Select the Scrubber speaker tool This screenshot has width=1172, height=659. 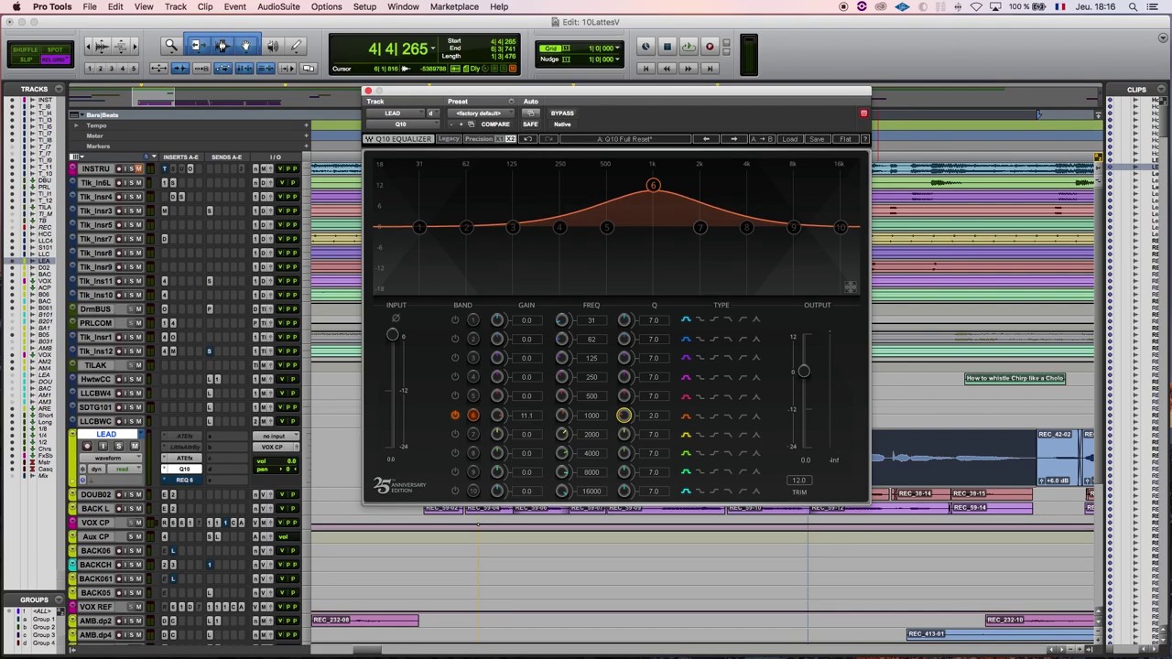[272, 46]
